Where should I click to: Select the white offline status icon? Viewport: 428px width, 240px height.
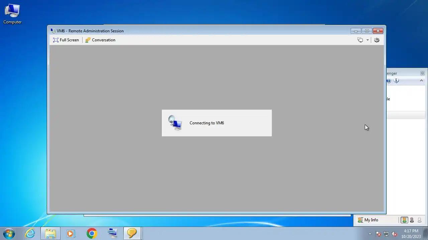[419, 220]
